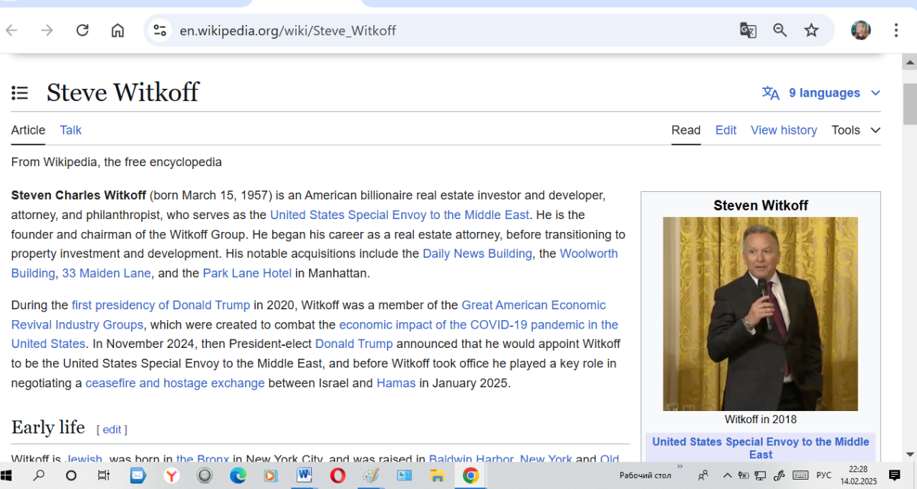Select the Read tab

click(x=686, y=130)
